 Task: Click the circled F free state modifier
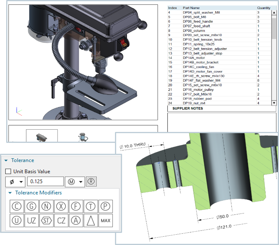(x=76, y=207)
